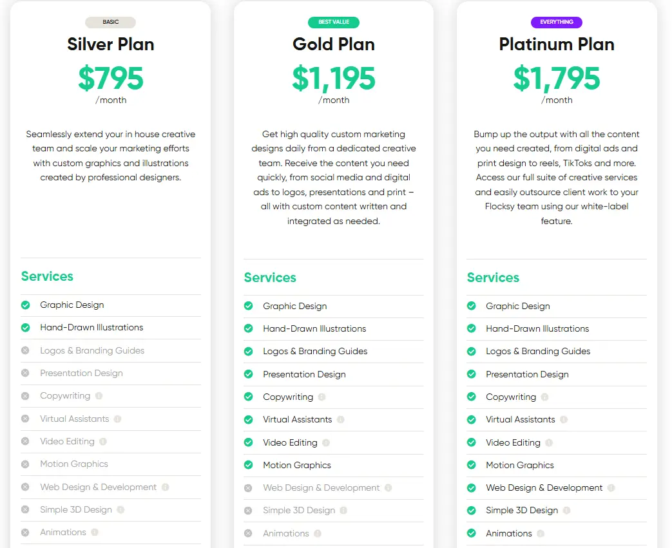Click info icon beside Simple 3D Design in Silver Plan
The image size is (672, 548).
tap(120, 510)
